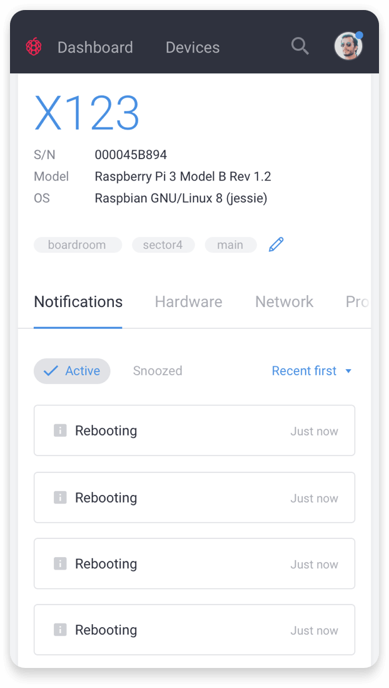389x688 pixels.
Task: Click the sector4 tag
Action: coord(163,245)
